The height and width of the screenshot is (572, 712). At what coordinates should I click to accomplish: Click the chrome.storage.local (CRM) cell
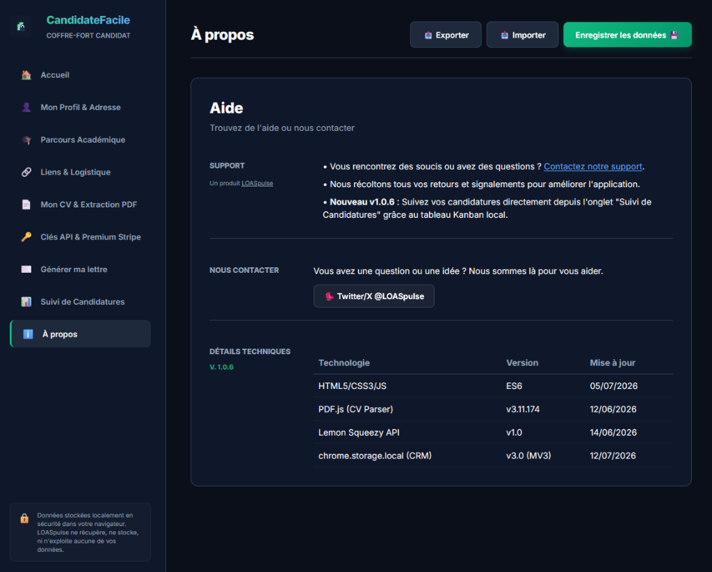pyautogui.click(x=375, y=456)
